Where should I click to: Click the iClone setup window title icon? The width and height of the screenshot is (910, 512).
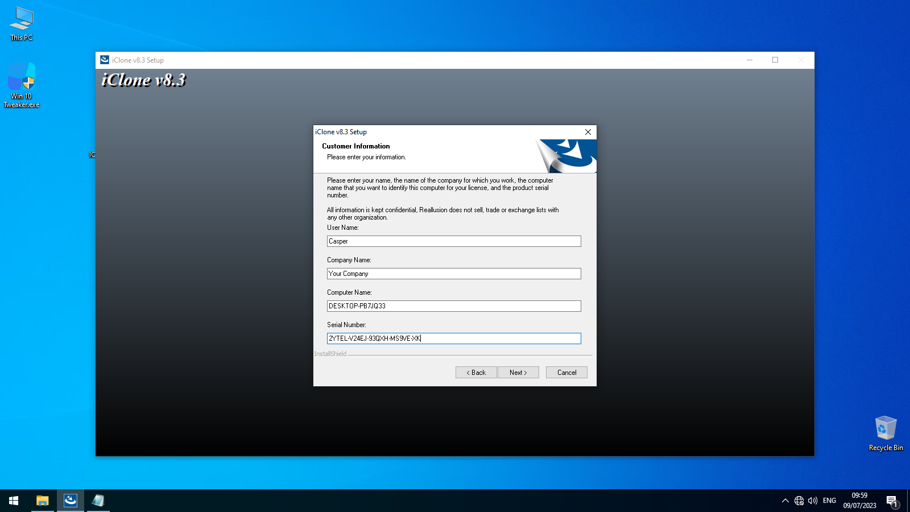[x=105, y=60]
